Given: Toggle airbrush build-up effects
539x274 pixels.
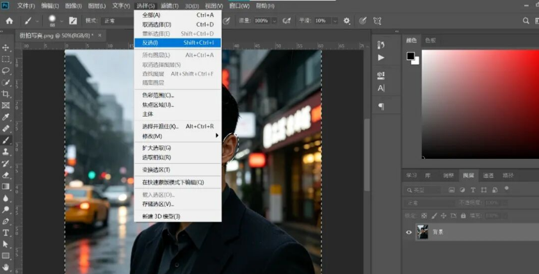Looking at the screenshot, I should 286,20.
